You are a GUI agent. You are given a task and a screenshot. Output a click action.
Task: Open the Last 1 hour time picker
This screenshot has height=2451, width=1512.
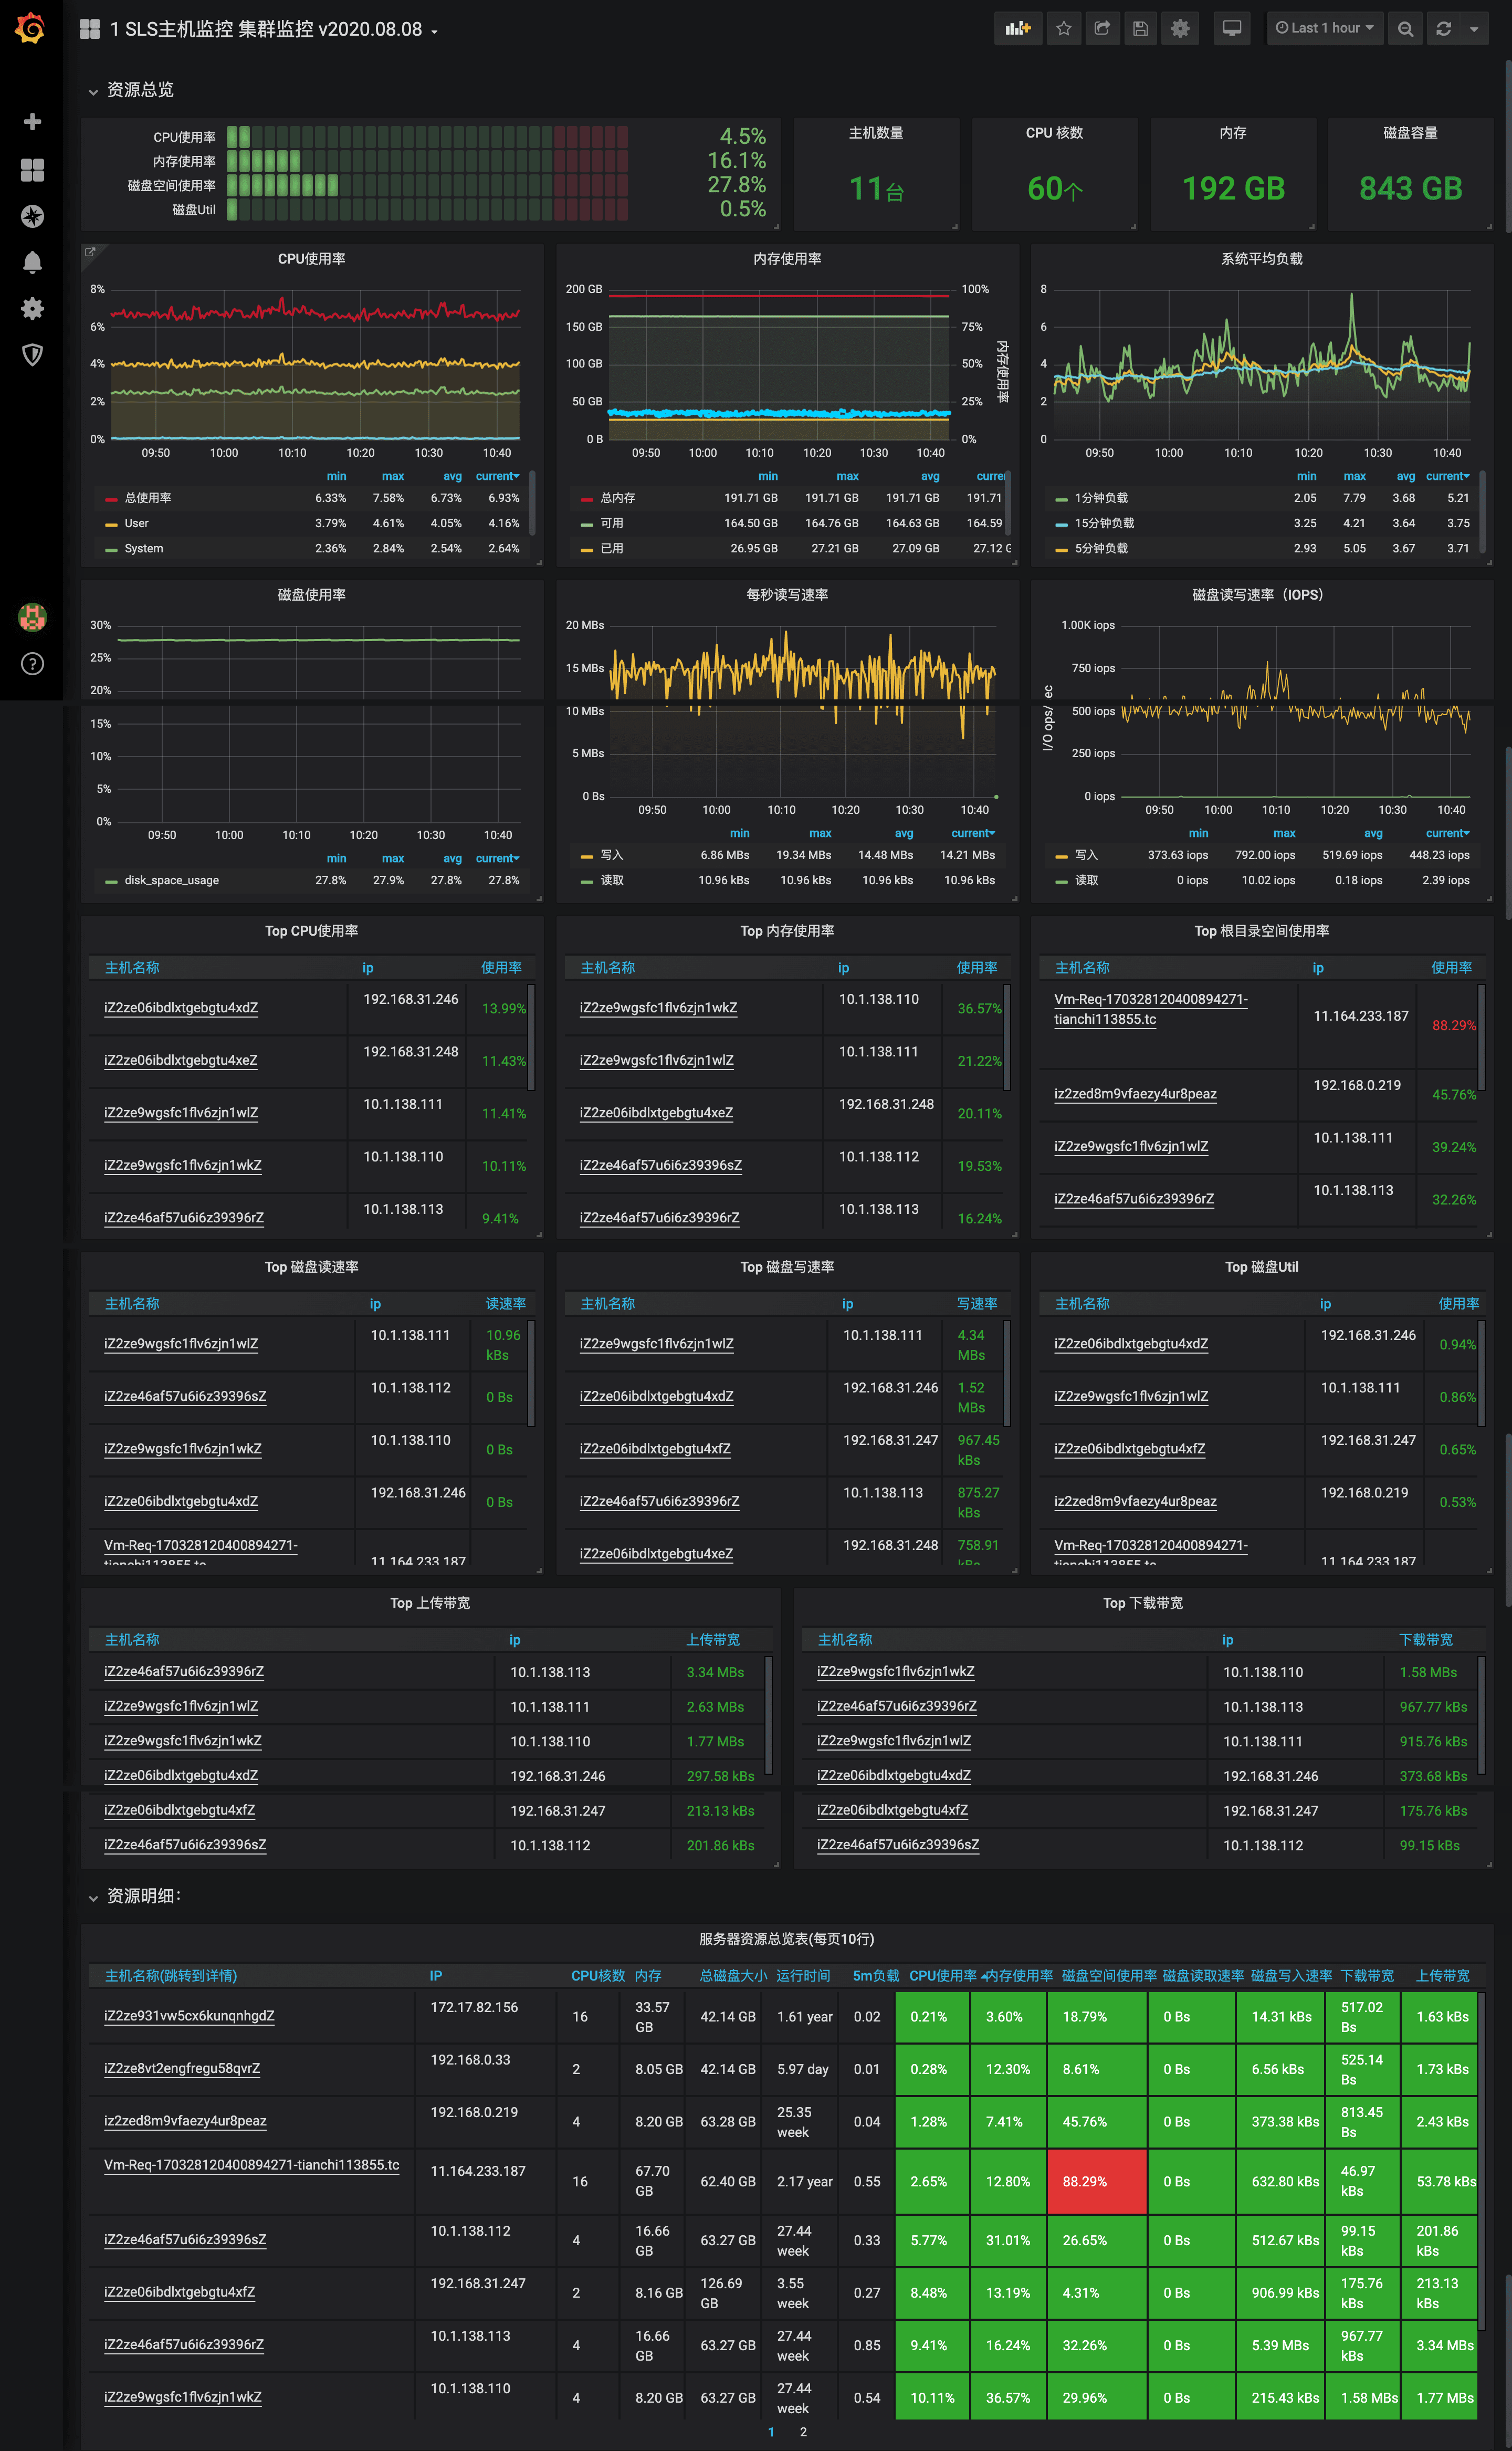click(1324, 29)
